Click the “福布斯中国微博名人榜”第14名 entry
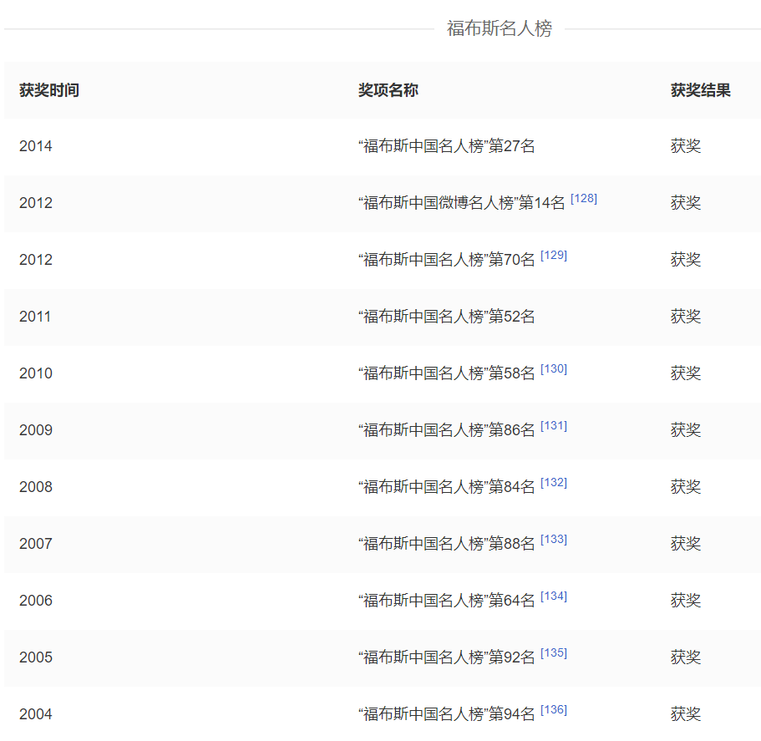761x741 pixels. pos(461,203)
